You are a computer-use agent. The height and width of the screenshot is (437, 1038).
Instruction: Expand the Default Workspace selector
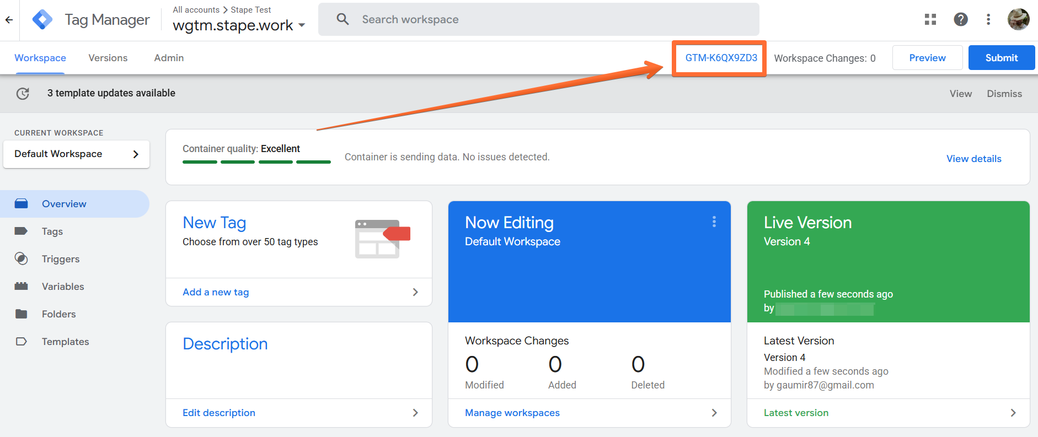[76, 154]
